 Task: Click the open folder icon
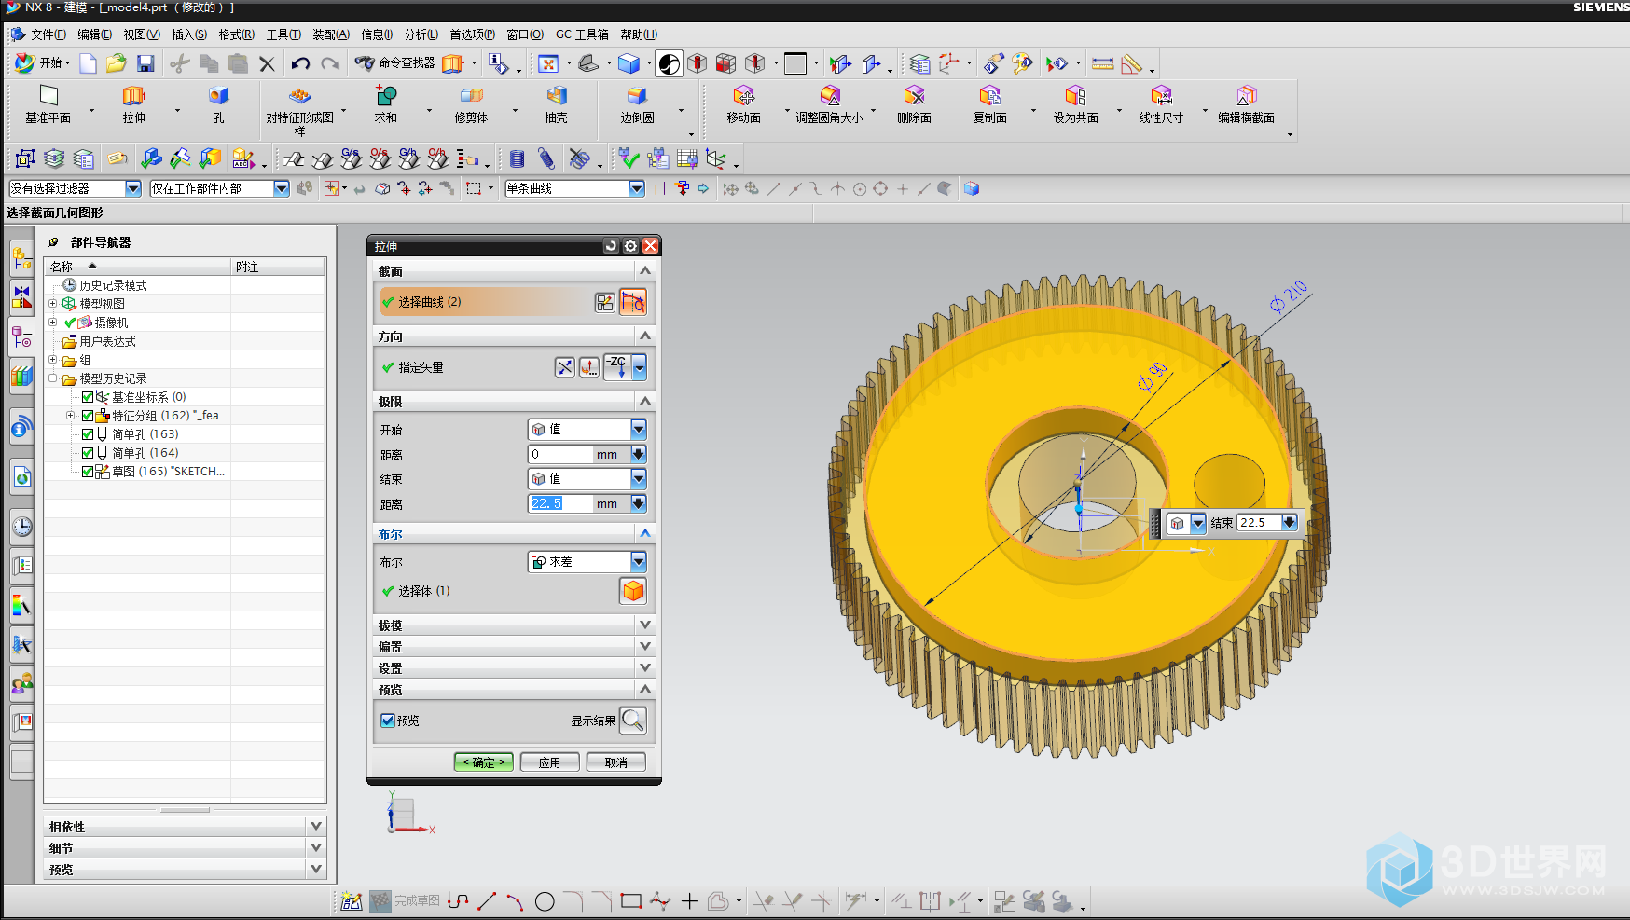(117, 63)
